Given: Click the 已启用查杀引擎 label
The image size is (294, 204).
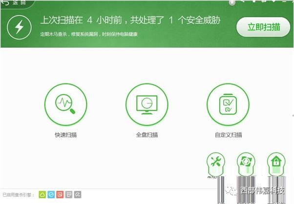Looking at the screenshot, I should point(19,195).
